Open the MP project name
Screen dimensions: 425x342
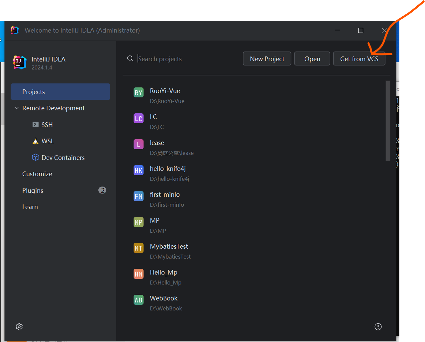click(x=155, y=220)
